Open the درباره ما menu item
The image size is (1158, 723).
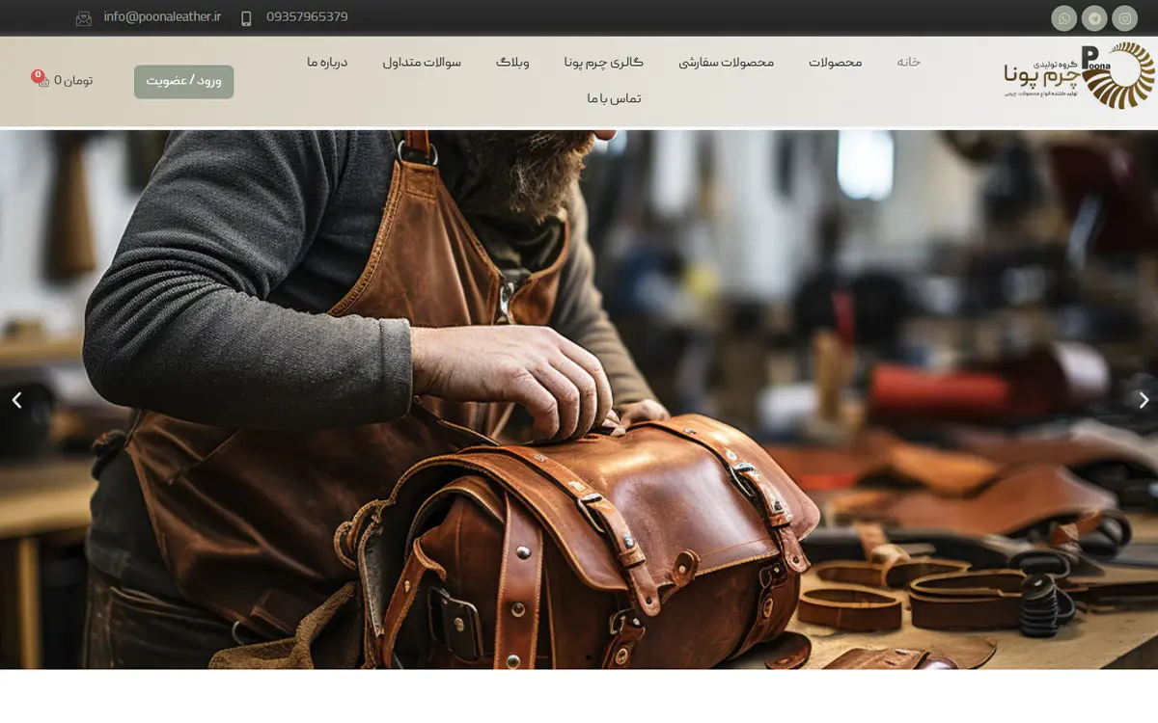pyautogui.click(x=327, y=62)
